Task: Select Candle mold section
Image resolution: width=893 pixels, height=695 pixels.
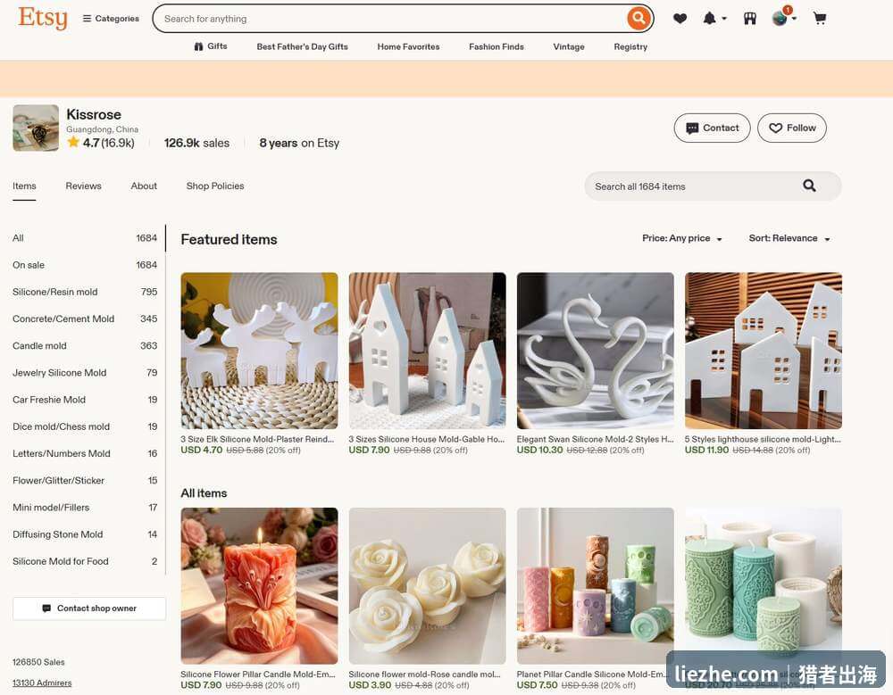Action: tap(85, 346)
